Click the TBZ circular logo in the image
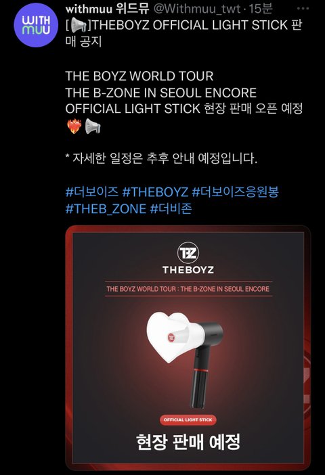Screen dimensions: 325x475 [188, 252]
